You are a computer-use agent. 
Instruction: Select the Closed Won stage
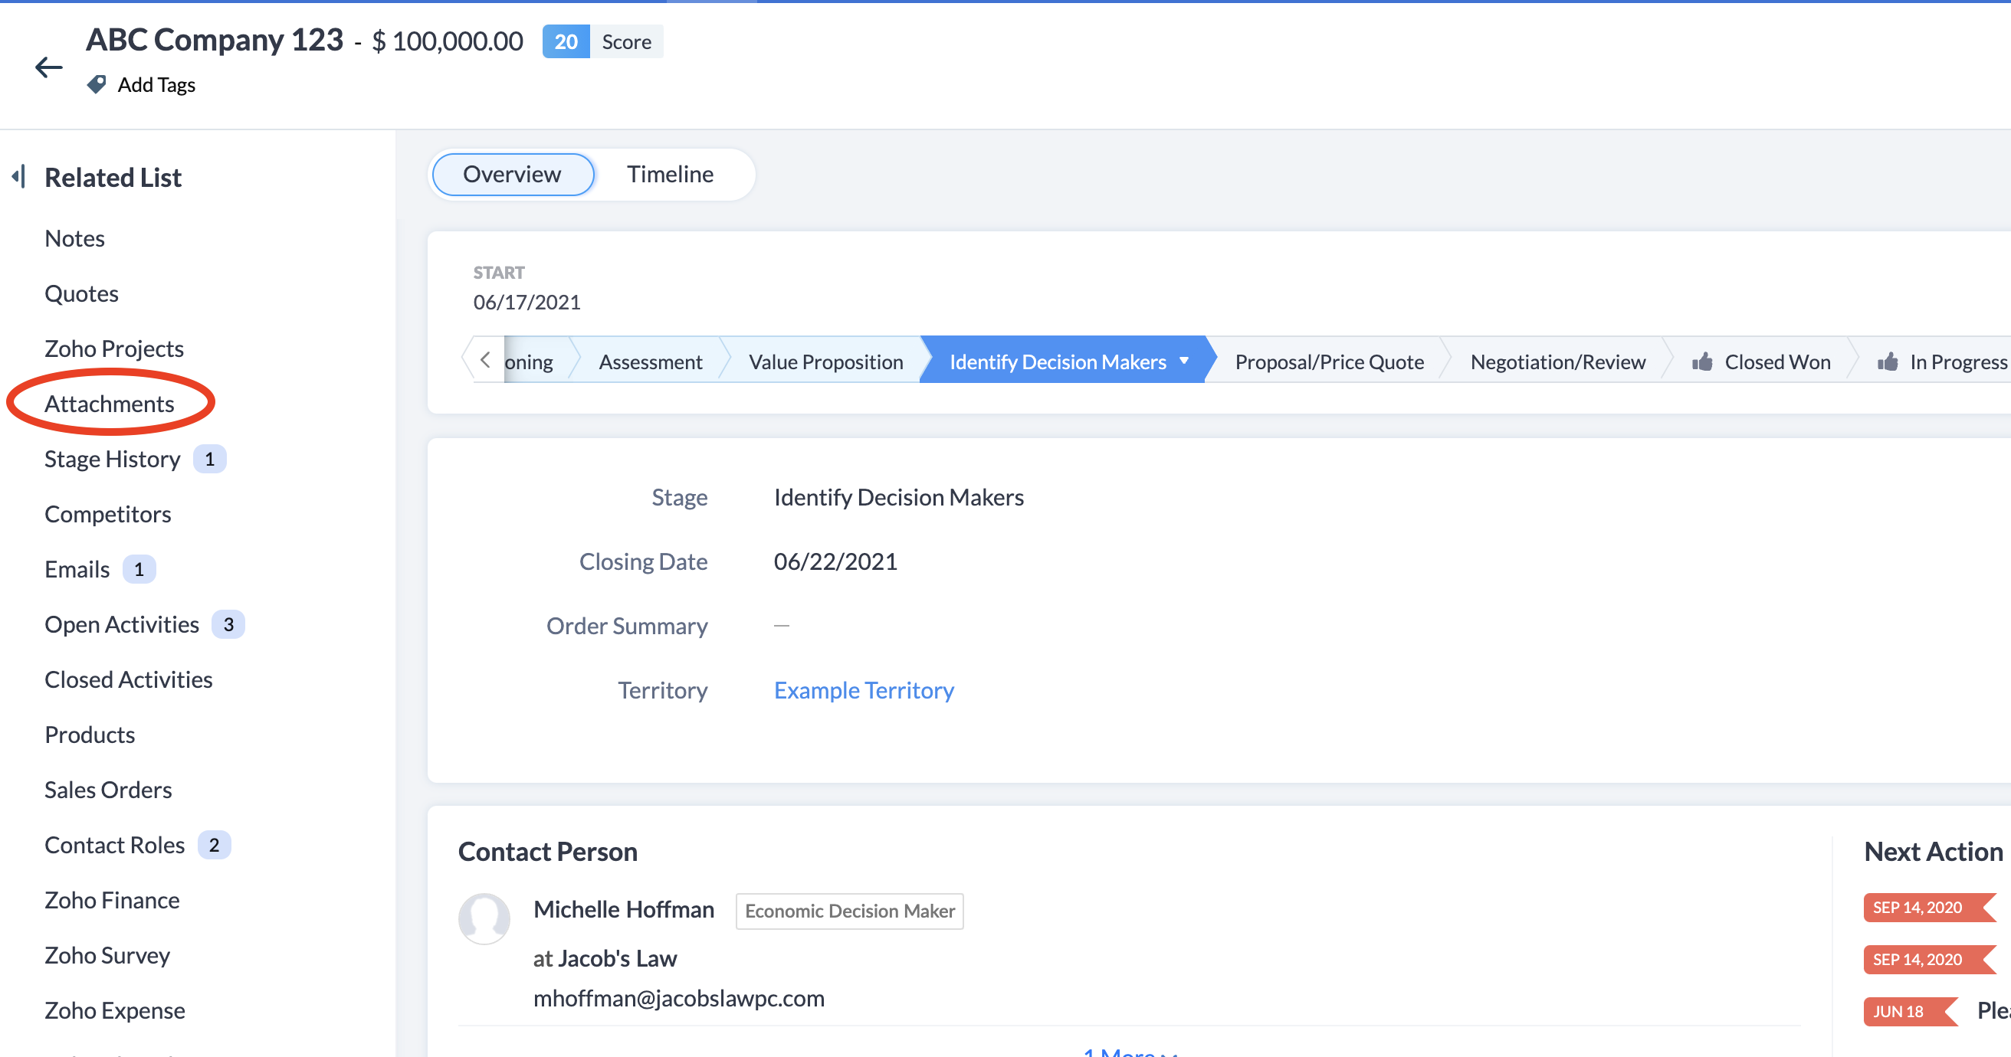pos(1761,362)
